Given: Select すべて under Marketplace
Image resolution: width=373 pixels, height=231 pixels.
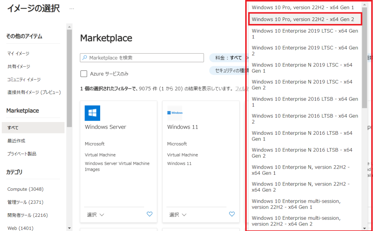Looking at the screenshot, I should point(33,127).
